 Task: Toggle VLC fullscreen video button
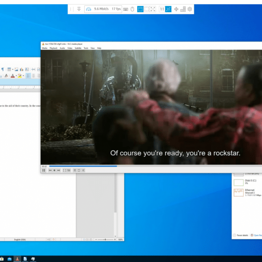pyautogui.click(x=64, y=170)
